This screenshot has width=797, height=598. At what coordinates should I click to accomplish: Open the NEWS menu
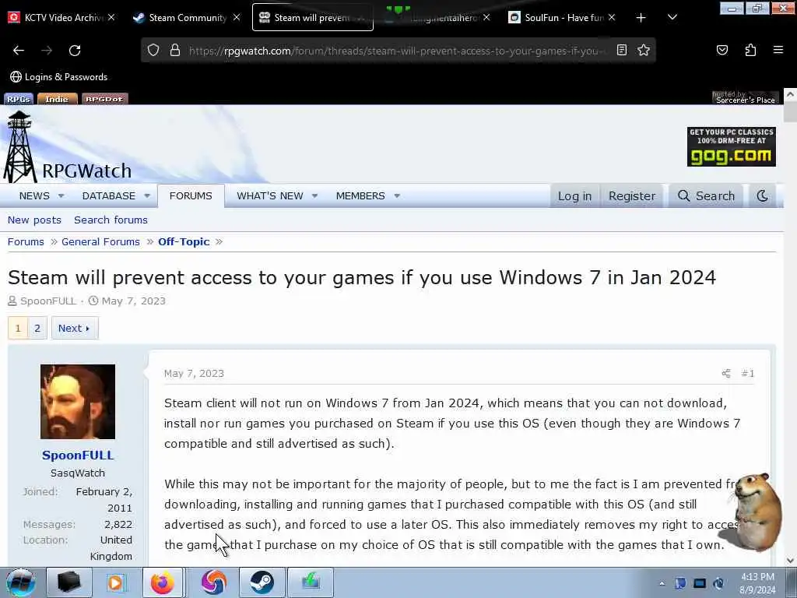pos(34,195)
